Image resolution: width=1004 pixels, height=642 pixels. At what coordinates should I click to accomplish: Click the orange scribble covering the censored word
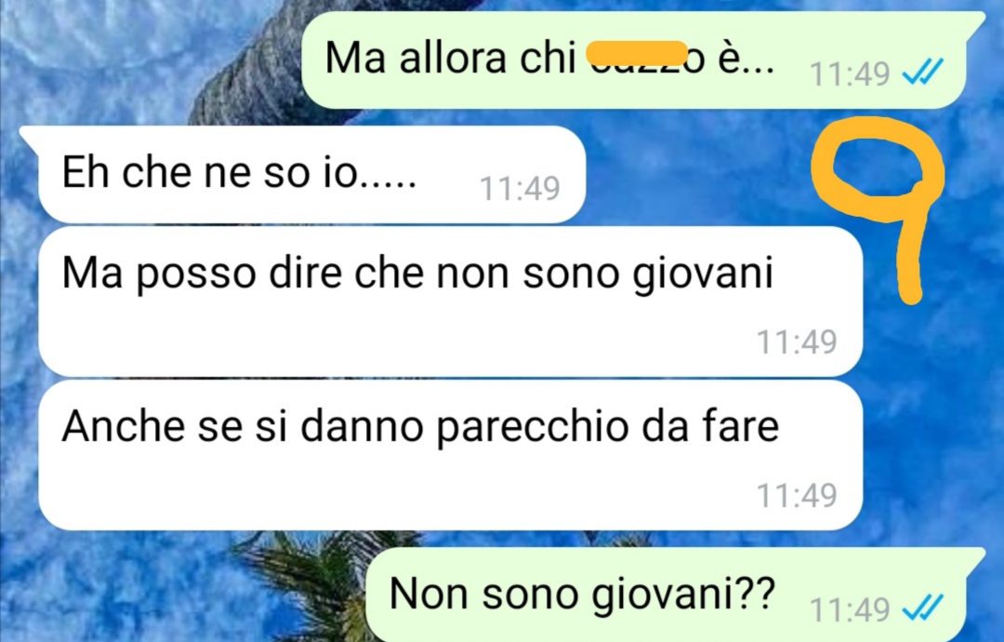[x=637, y=52]
